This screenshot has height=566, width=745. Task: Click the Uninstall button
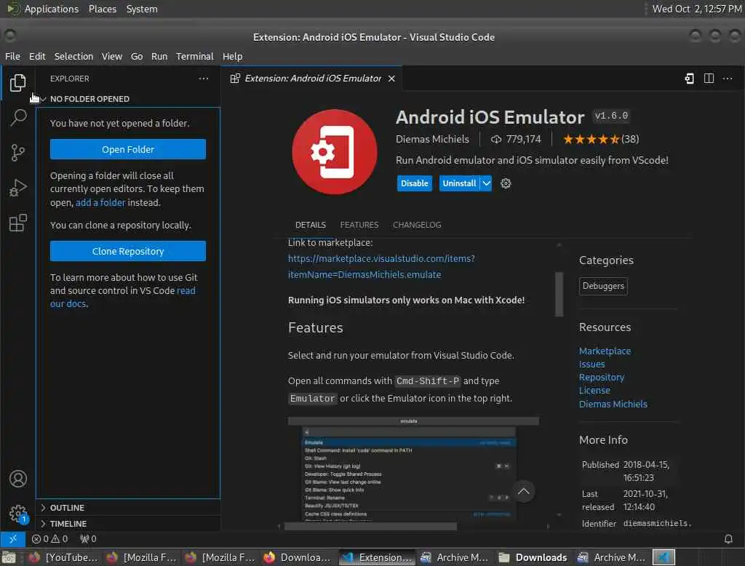tap(460, 183)
